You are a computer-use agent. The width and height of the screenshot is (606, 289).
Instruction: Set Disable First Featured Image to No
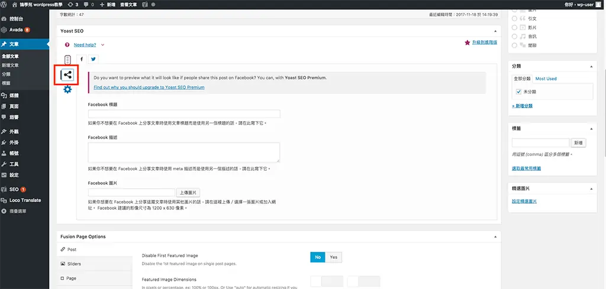pos(318,257)
